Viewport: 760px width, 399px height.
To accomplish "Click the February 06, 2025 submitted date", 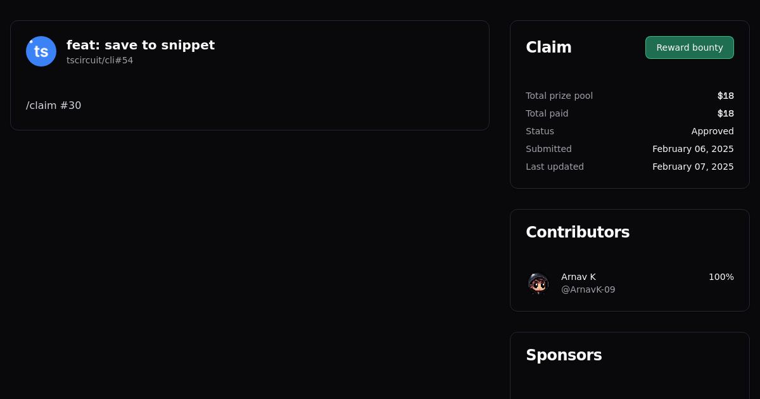I will click(x=693, y=149).
